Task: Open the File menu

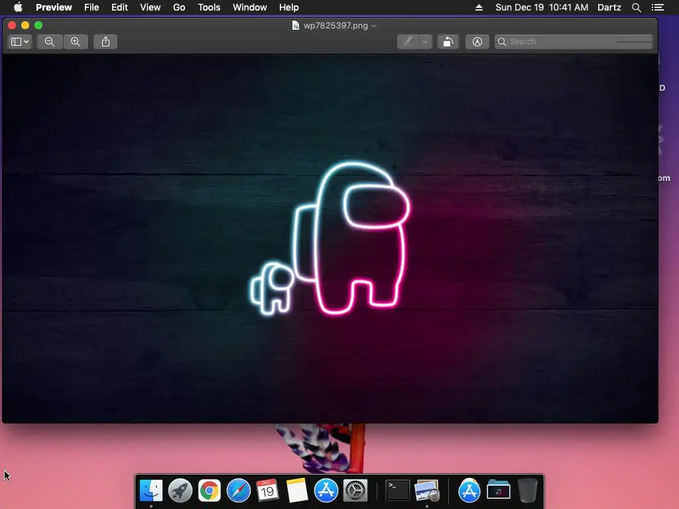Action: click(x=92, y=7)
